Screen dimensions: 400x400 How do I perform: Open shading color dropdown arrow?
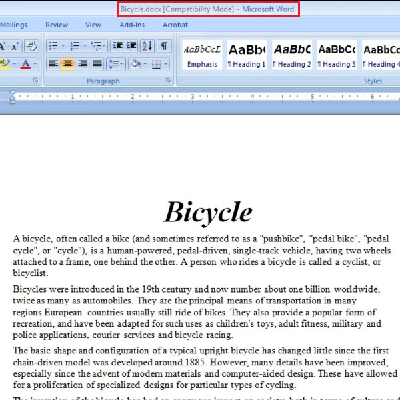point(145,64)
